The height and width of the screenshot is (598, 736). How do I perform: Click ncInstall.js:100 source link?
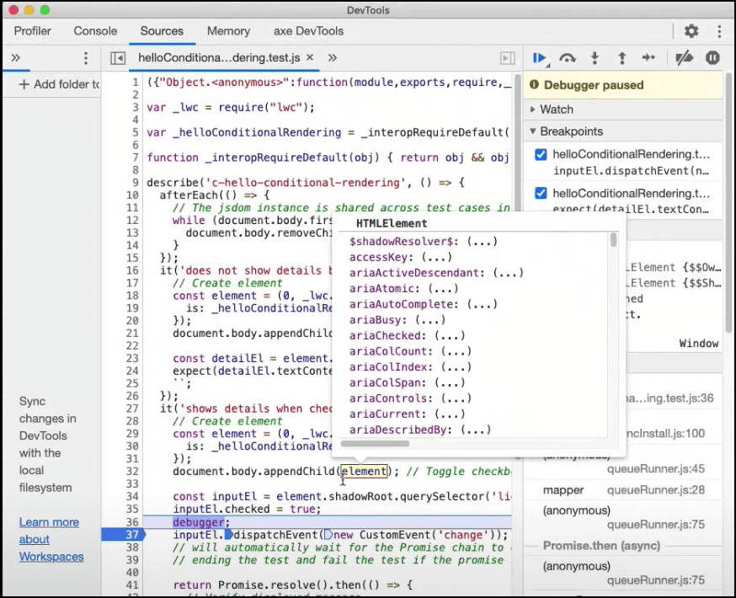point(665,433)
